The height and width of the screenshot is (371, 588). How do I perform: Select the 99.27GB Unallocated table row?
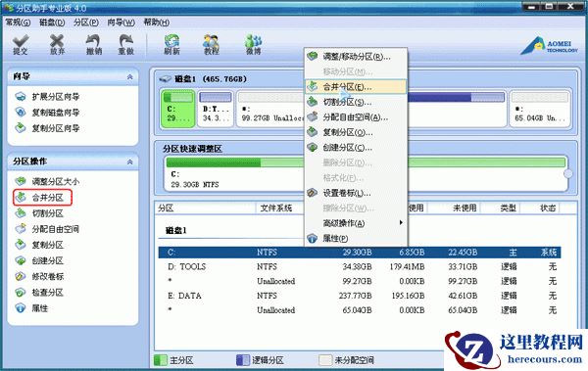click(x=360, y=281)
